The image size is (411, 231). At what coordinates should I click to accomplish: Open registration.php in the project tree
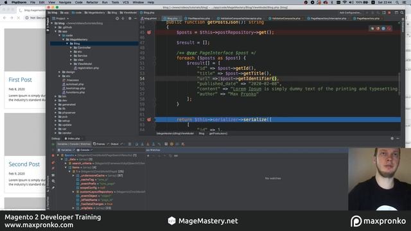[88, 68]
